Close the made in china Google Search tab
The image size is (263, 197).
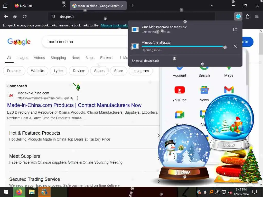point(122,6)
